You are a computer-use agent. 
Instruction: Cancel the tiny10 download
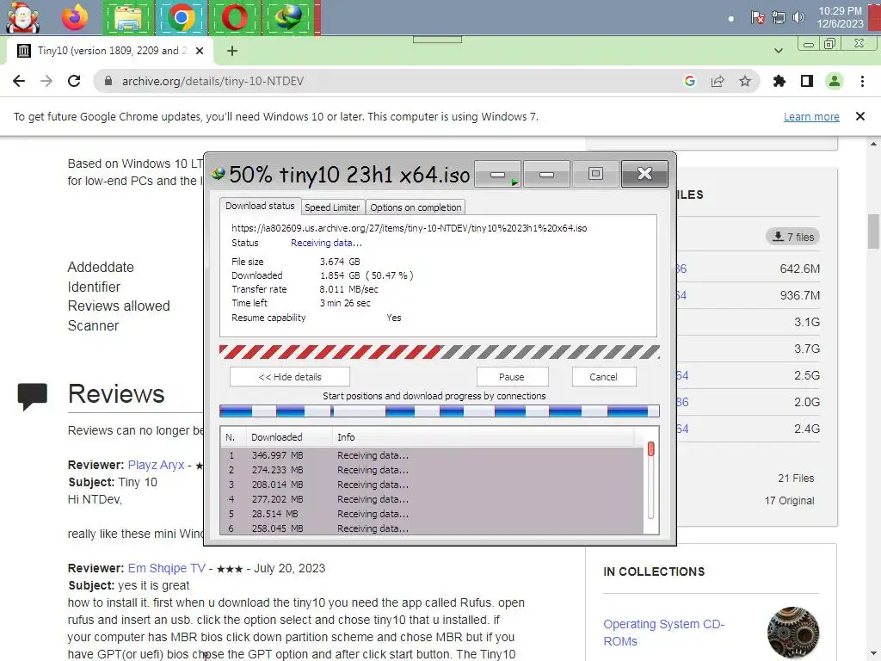[603, 377]
